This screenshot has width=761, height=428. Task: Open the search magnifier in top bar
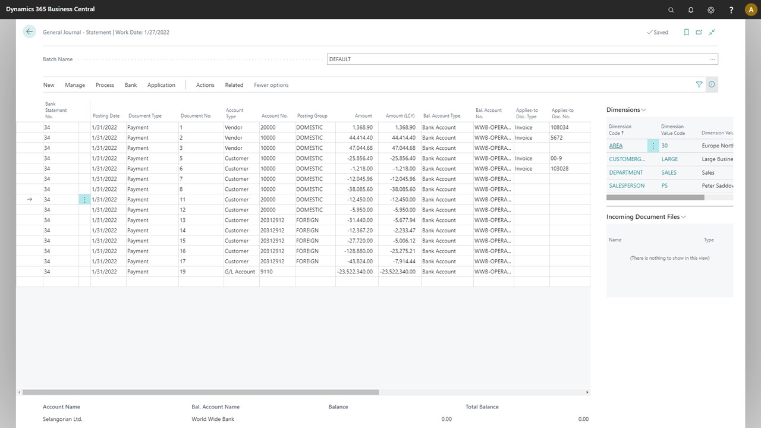point(671,10)
